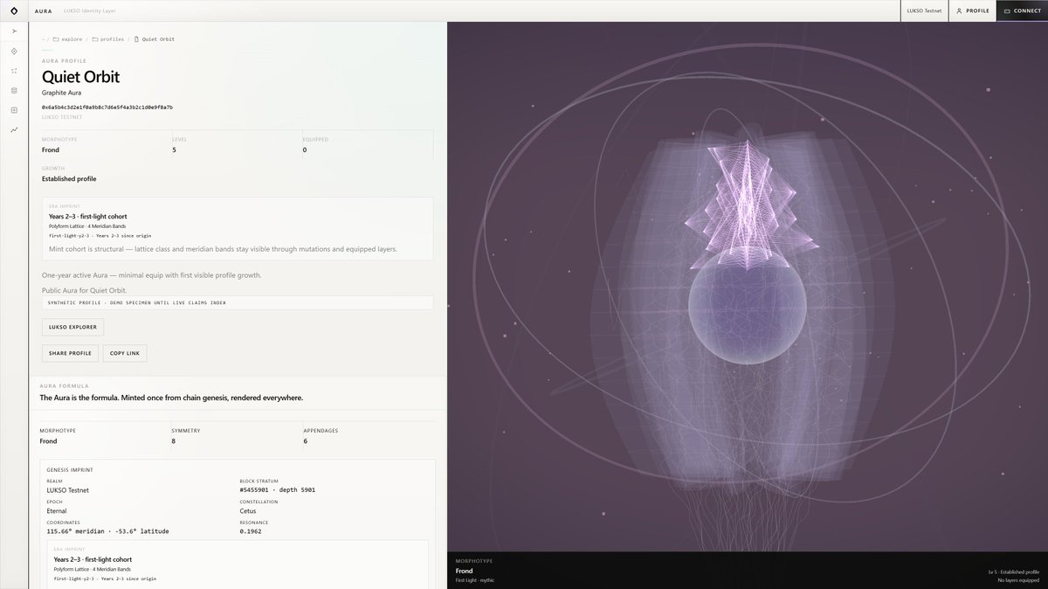1048x589 pixels.
Task: Click the Connect wallet button
Action: [1022, 10]
